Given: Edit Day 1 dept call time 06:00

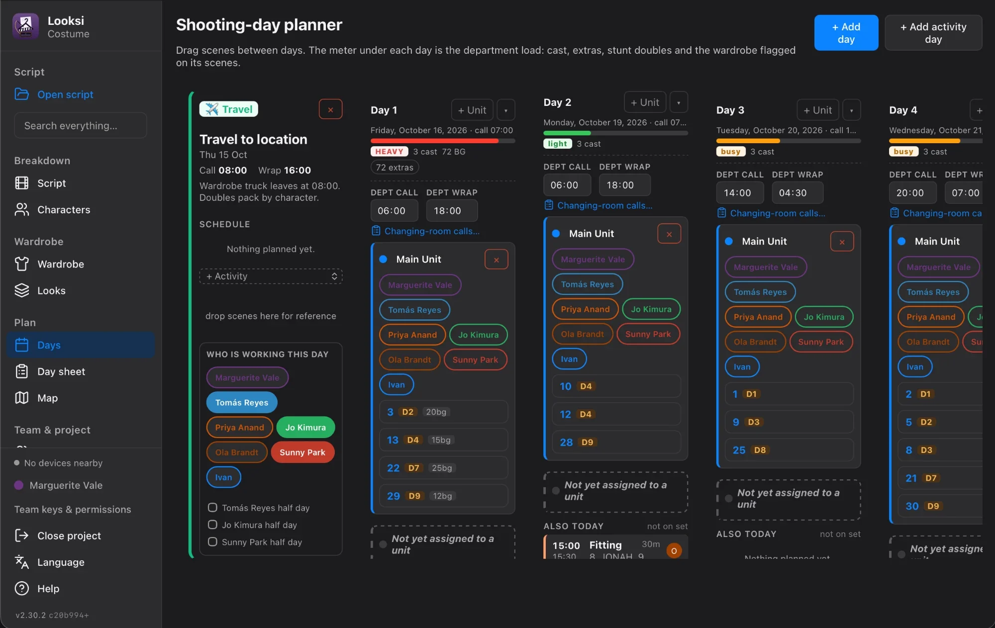Looking at the screenshot, I should [x=394, y=210].
